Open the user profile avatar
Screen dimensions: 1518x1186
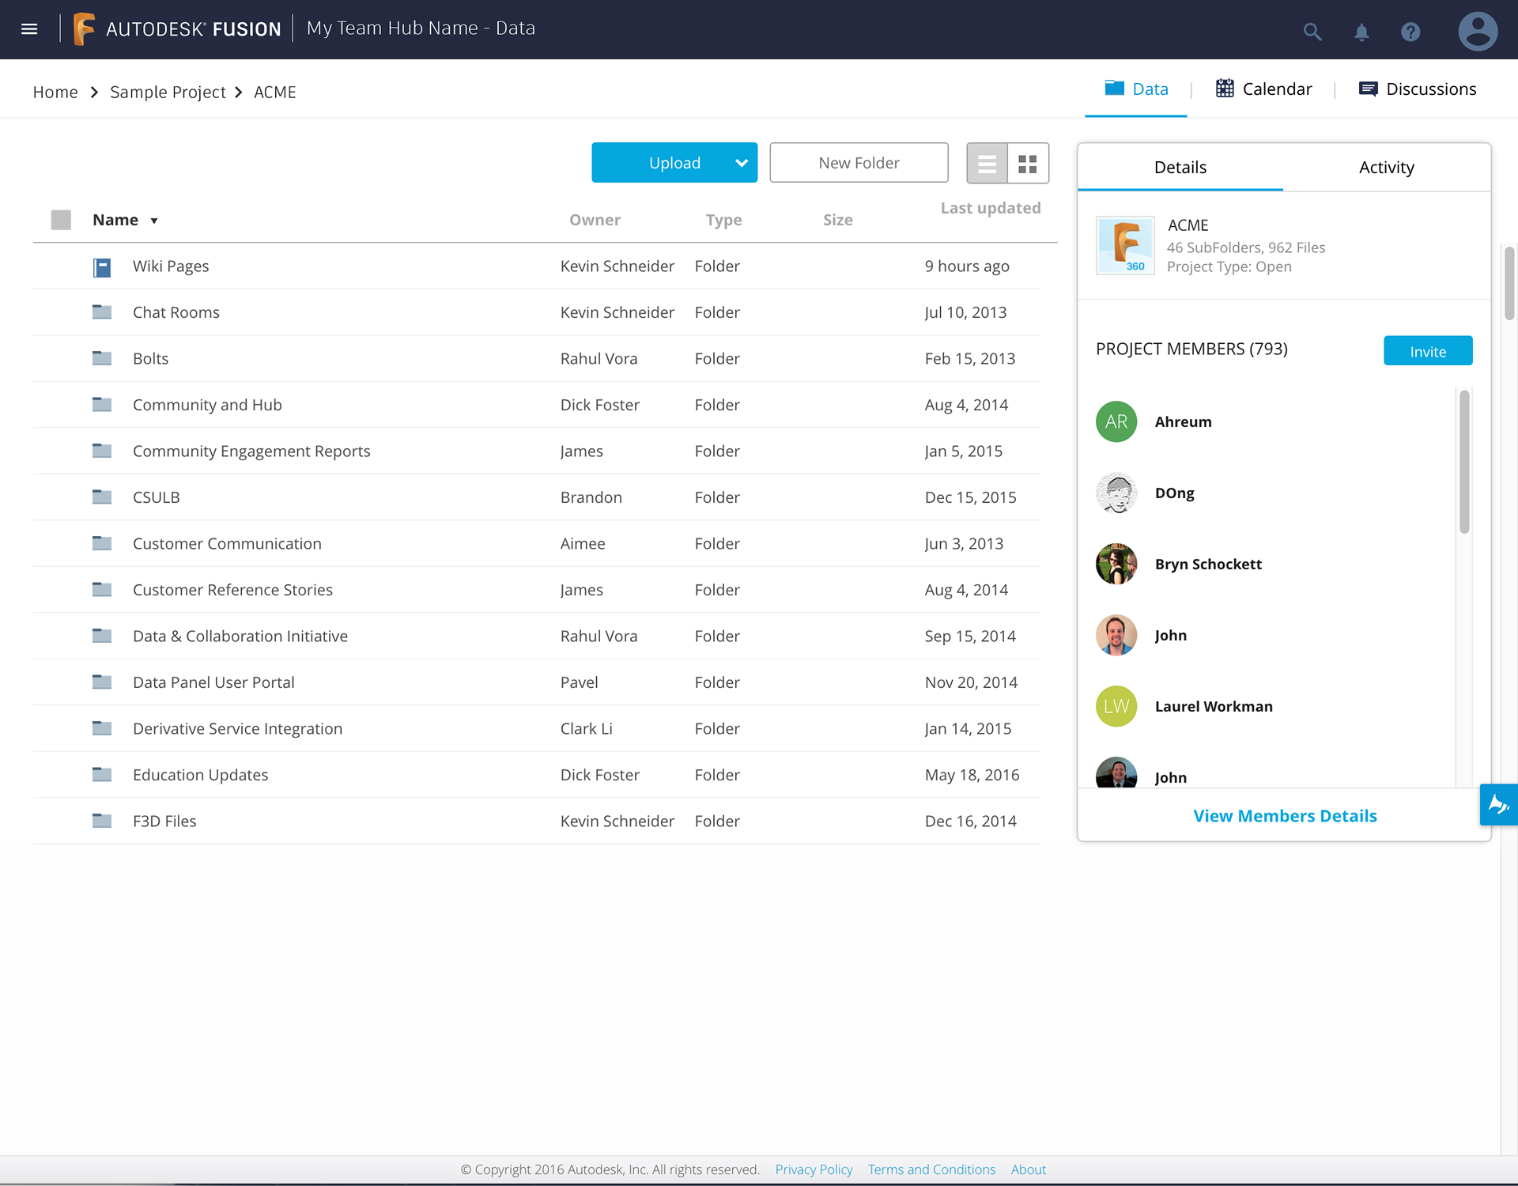(1477, 32)
